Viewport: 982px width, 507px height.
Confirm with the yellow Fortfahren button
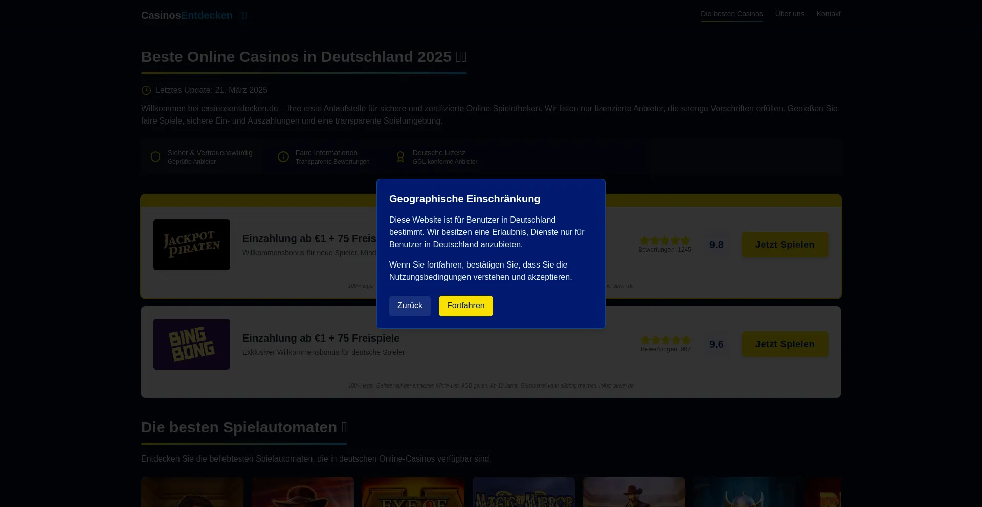[465, 306]
